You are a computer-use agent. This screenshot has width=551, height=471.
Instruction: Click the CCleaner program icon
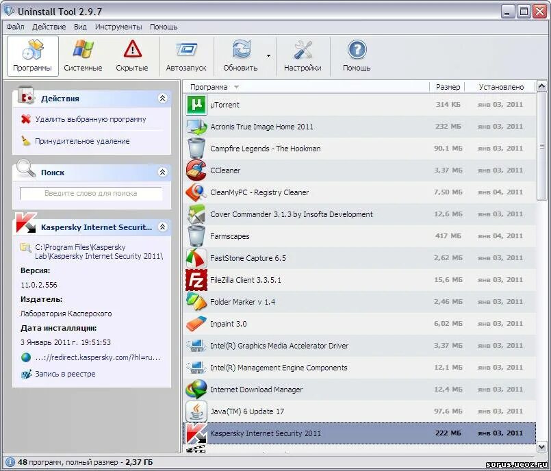pos(196,170)
